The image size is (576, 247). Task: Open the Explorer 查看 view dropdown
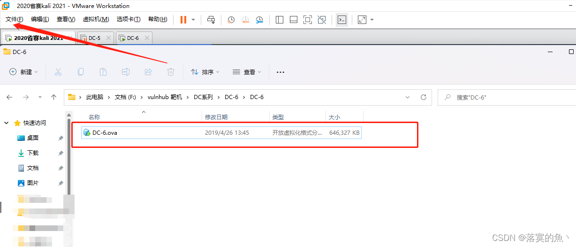click(x=247, y=72)
